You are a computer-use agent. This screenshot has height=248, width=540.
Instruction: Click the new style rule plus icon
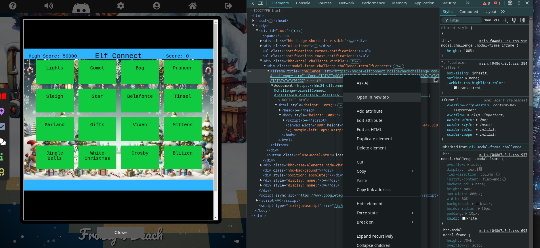point(505,20)
